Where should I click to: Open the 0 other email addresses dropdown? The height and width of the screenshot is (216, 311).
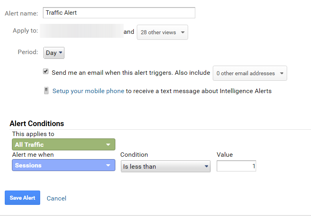(x=250, y=73)
